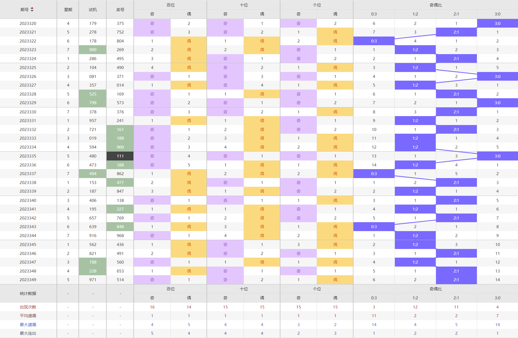The height and width of the screenshot is (338, 518).
Task: Select issue 2023320 row label
Action: 28,24
